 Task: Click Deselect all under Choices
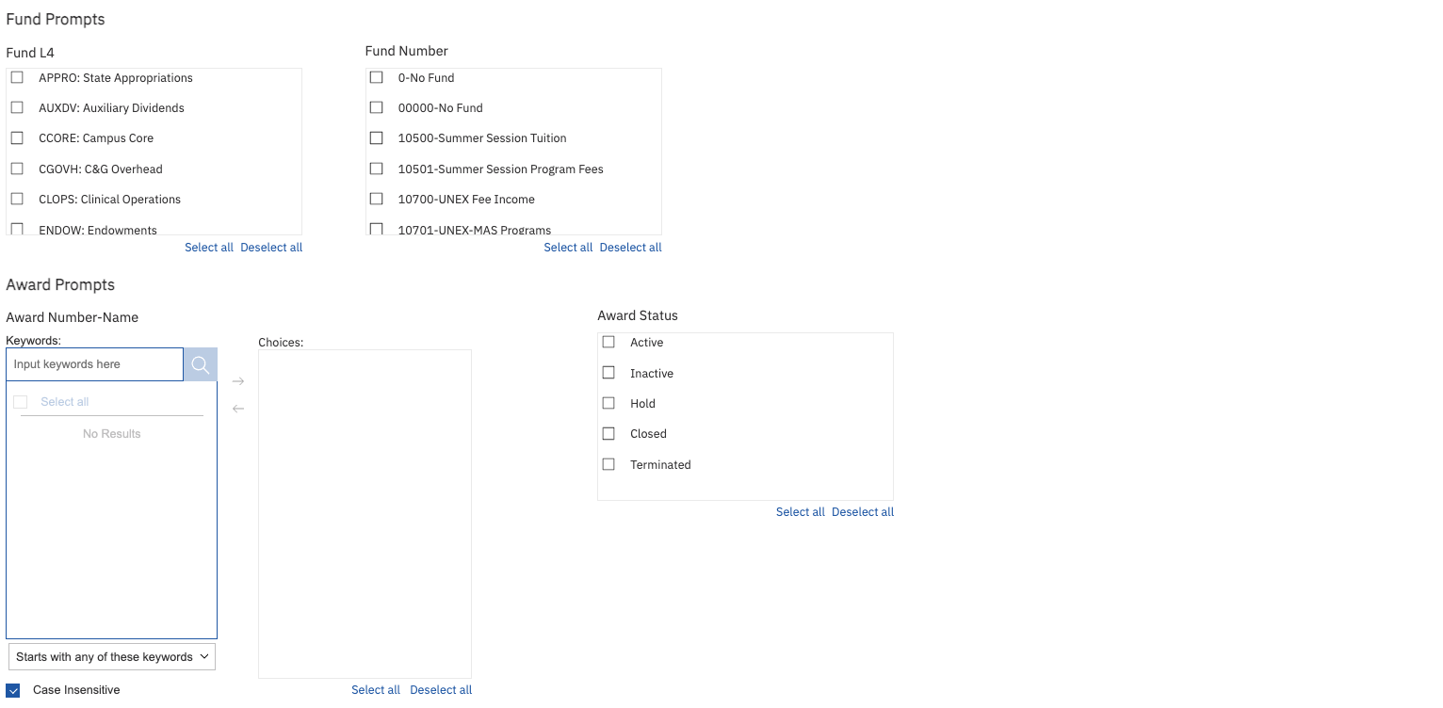[440, 689]
